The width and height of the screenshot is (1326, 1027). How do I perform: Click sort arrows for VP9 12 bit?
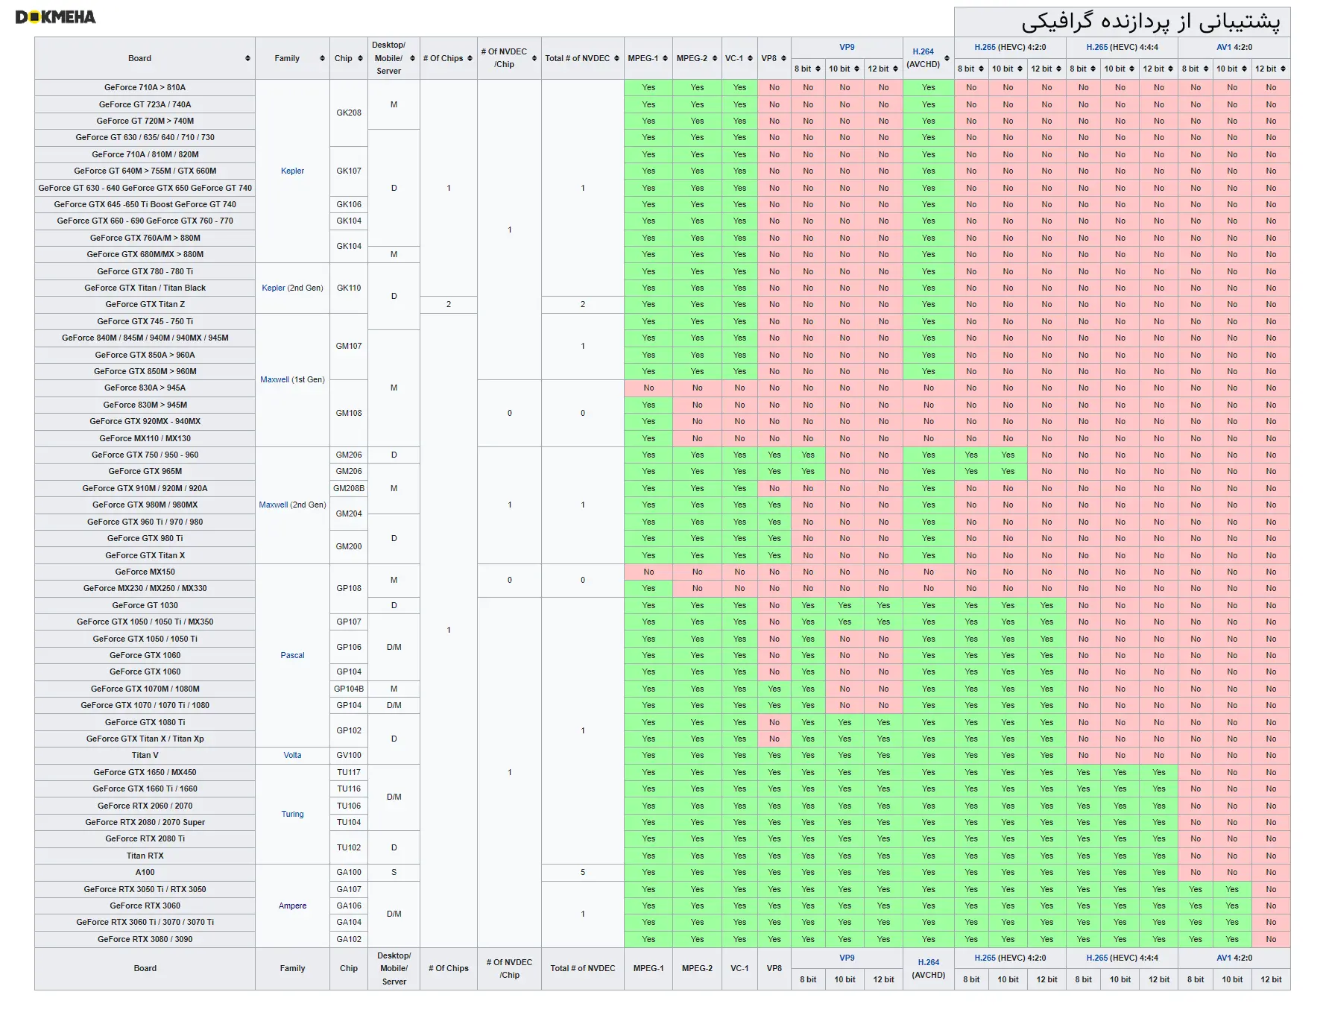(x=895, y=69)
